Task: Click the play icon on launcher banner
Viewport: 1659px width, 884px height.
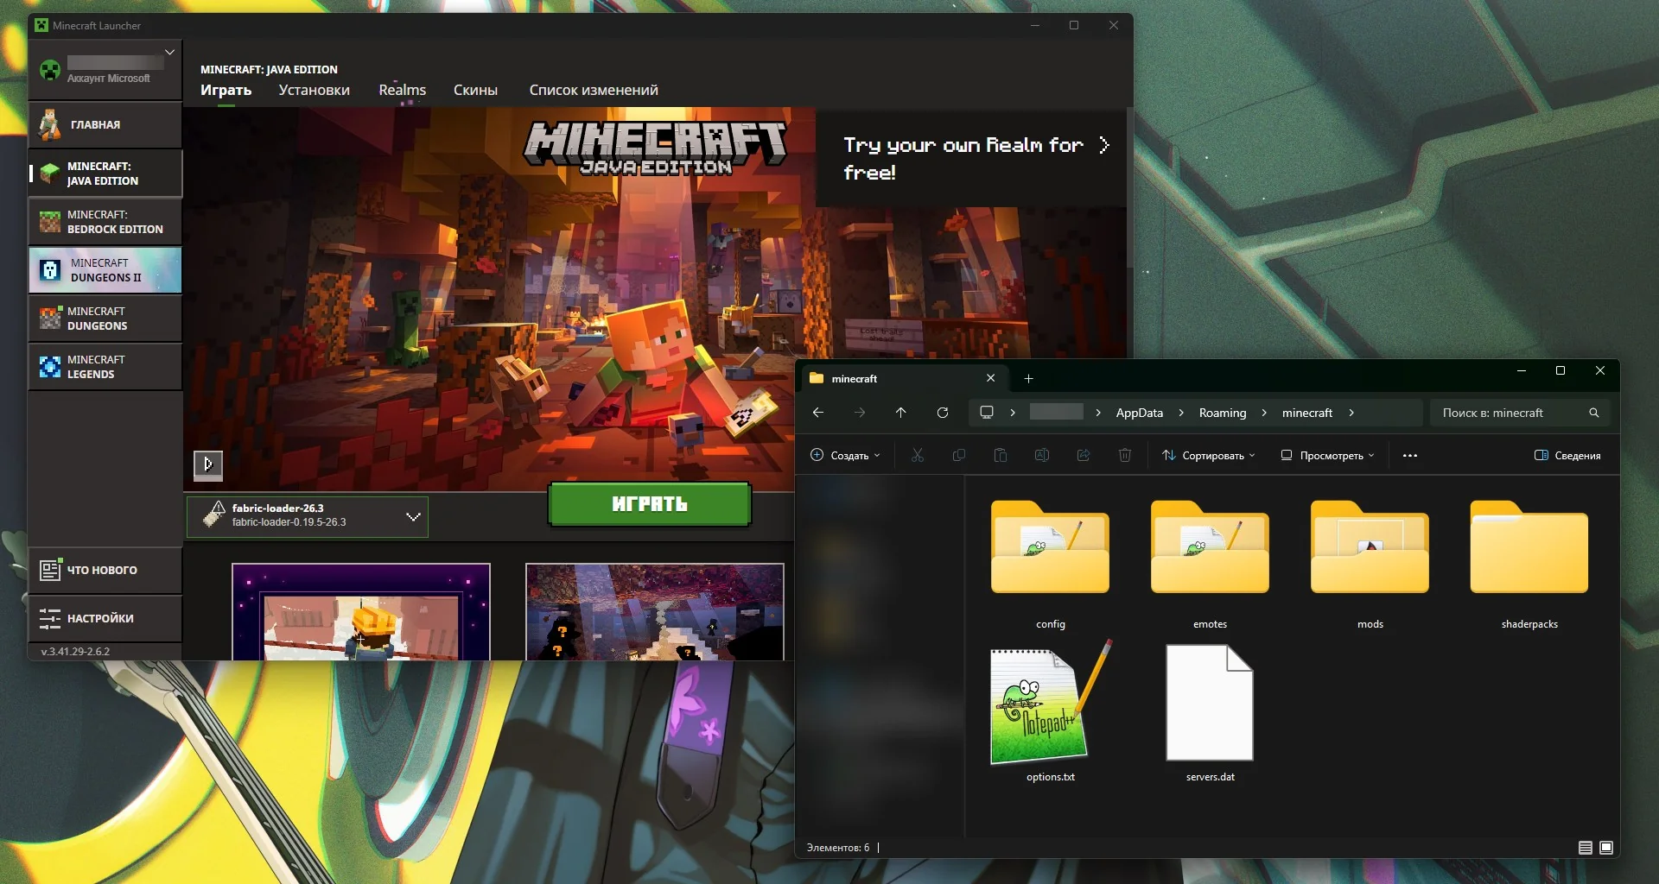Action: pyautogui.click(x=207, y=464)
